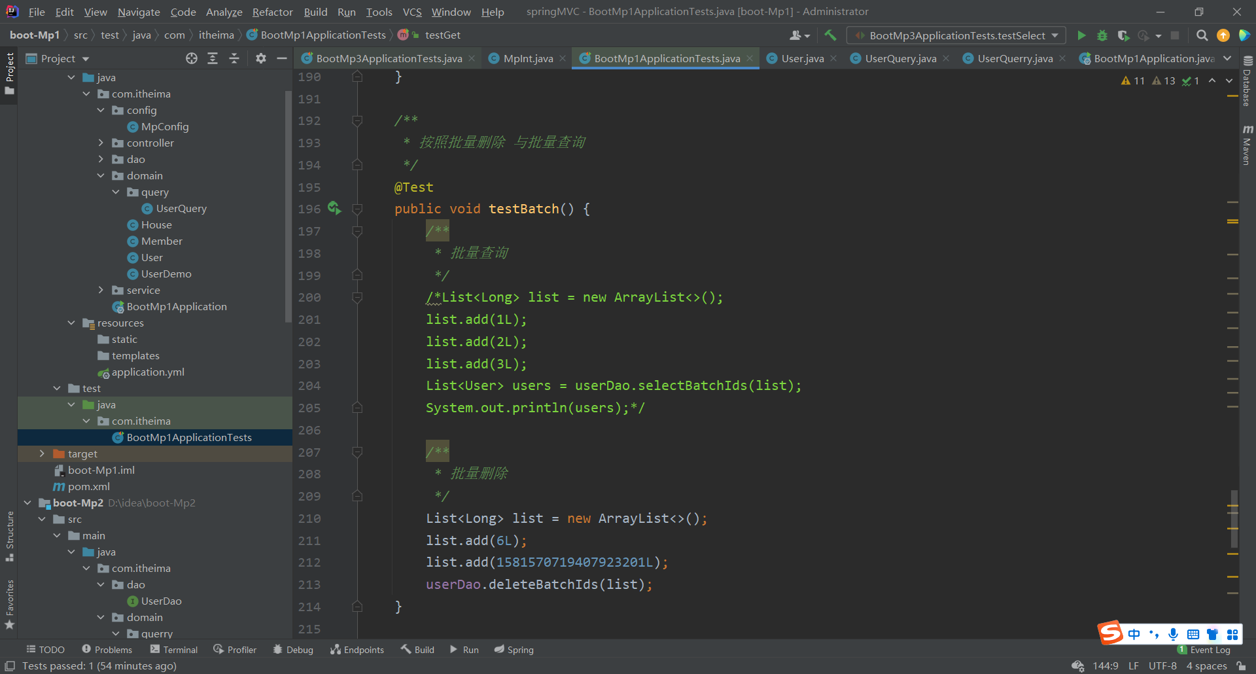Image resolution: width=1256 pixels, height=674 pixels.
Task: Open the Endpoints tool window
Action: pyautogui.click(x=357, y=650)
